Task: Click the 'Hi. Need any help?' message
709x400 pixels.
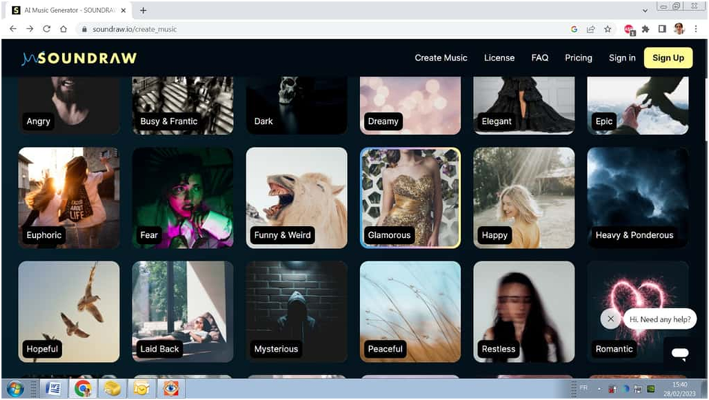Action: (x=660, y=319)
